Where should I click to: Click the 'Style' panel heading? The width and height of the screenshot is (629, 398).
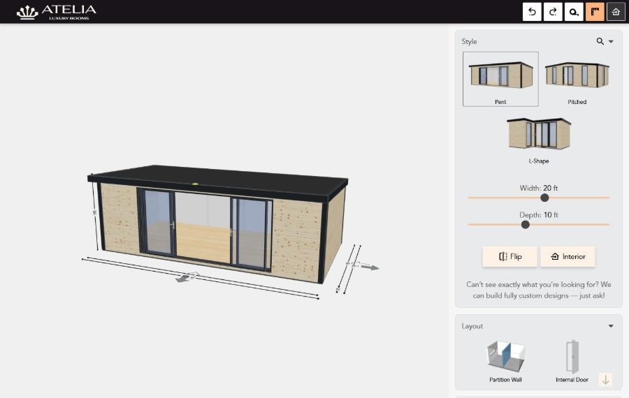(469, 41)
